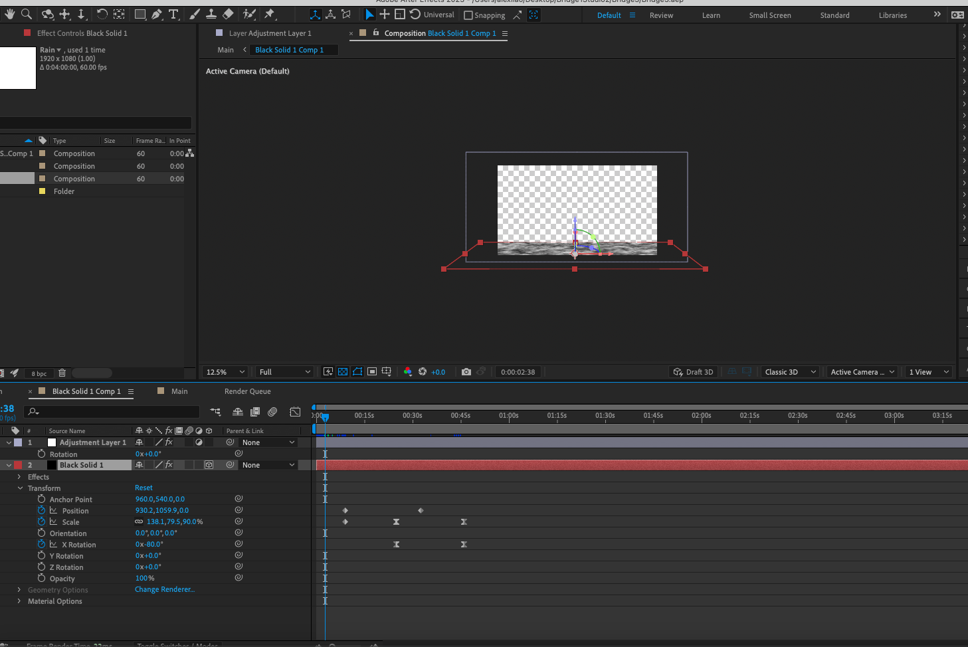
Task: Select the Dolly Towards Cursor tool
Action: click(x=81, y=14)
